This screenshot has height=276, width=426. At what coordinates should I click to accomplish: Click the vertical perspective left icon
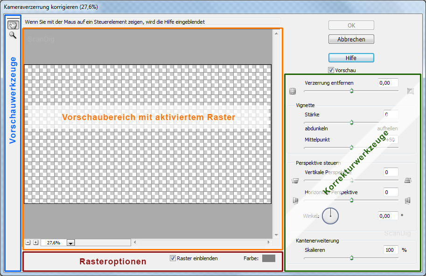point(294,181)
